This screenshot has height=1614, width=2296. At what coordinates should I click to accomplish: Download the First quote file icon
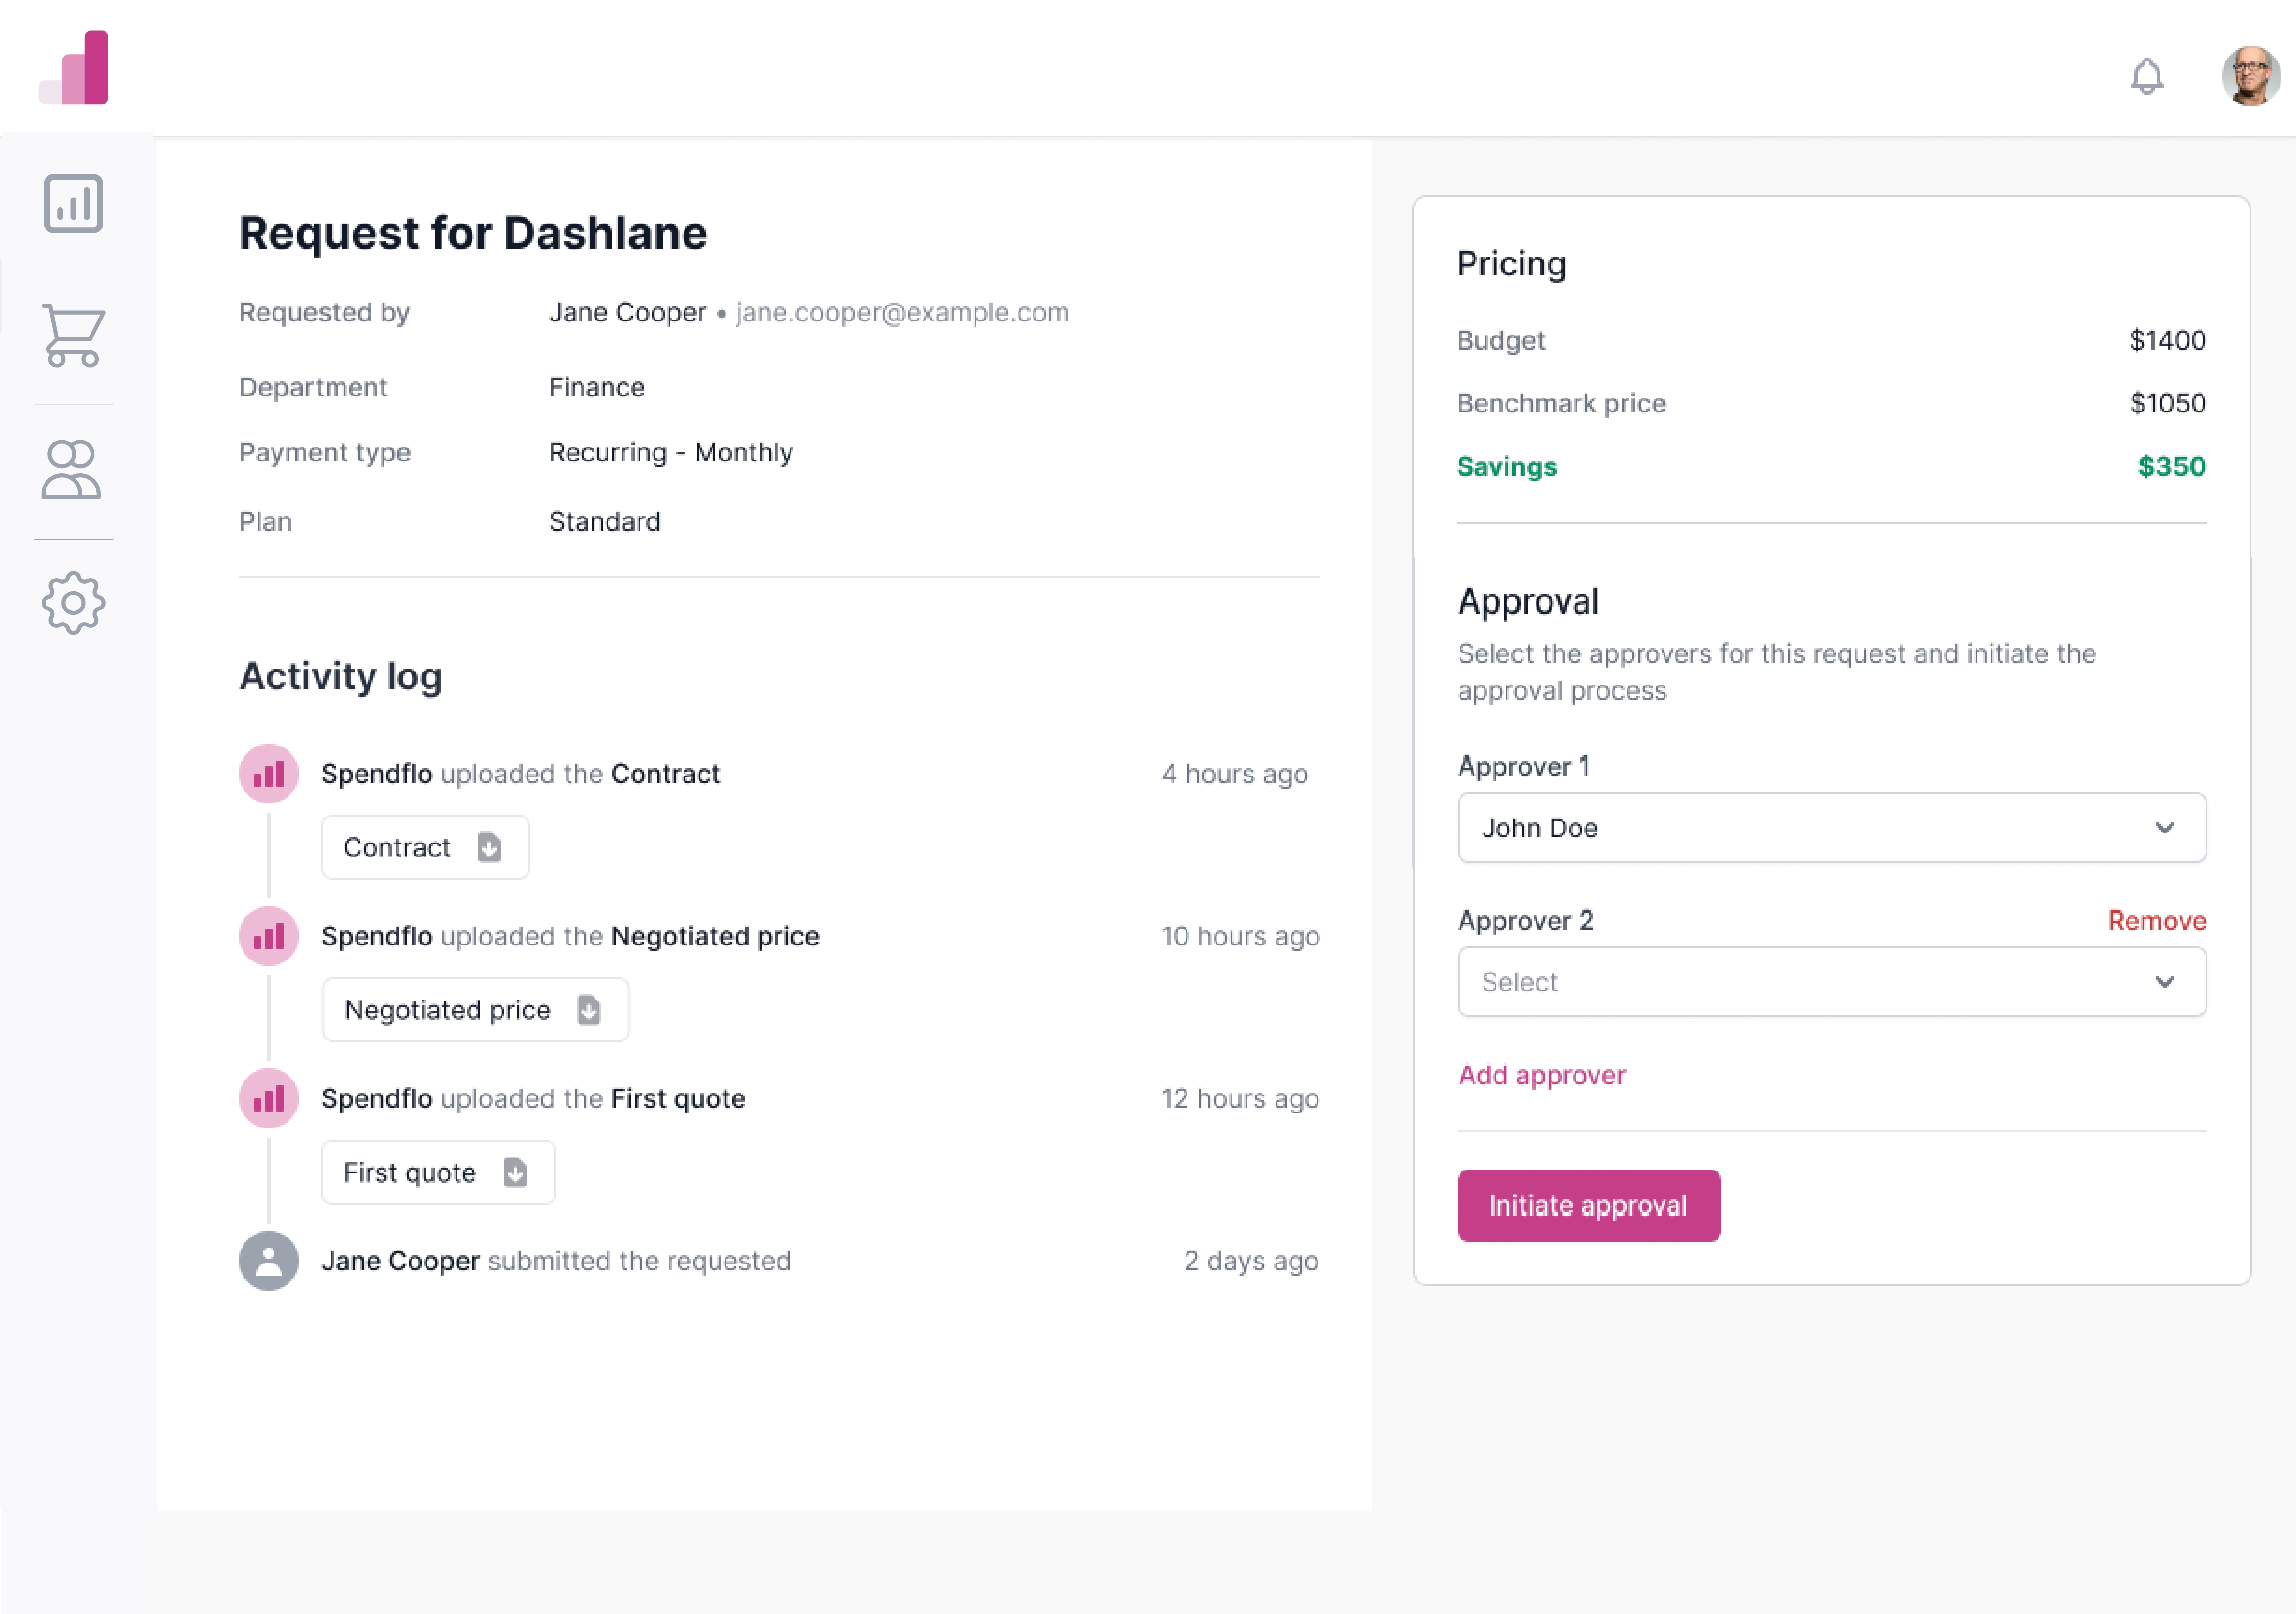click(x=515, y=1172)
